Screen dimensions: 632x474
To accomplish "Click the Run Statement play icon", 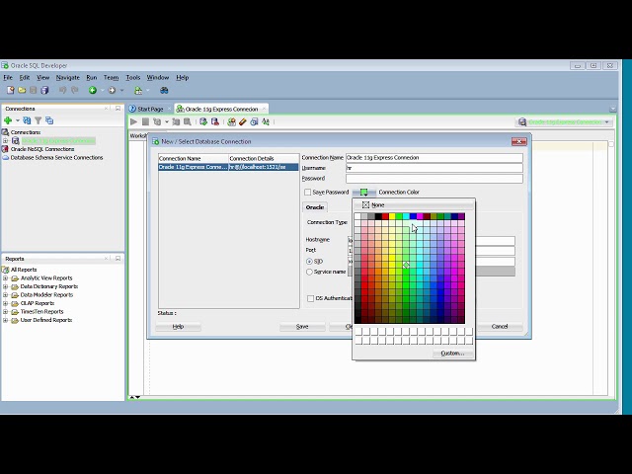I will point(134,121).
